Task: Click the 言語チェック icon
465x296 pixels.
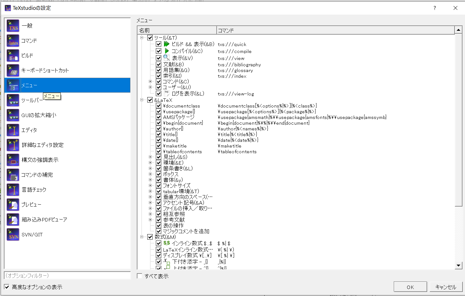Action: click(13, 190)
